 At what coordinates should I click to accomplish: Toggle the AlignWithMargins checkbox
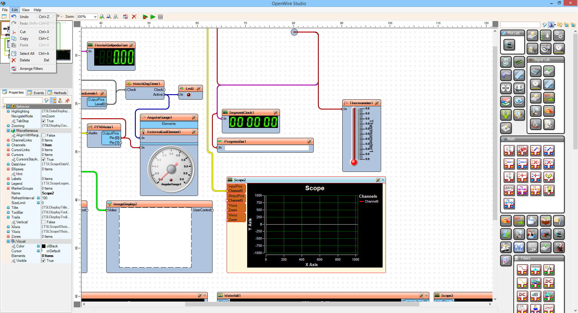point(44,135)
